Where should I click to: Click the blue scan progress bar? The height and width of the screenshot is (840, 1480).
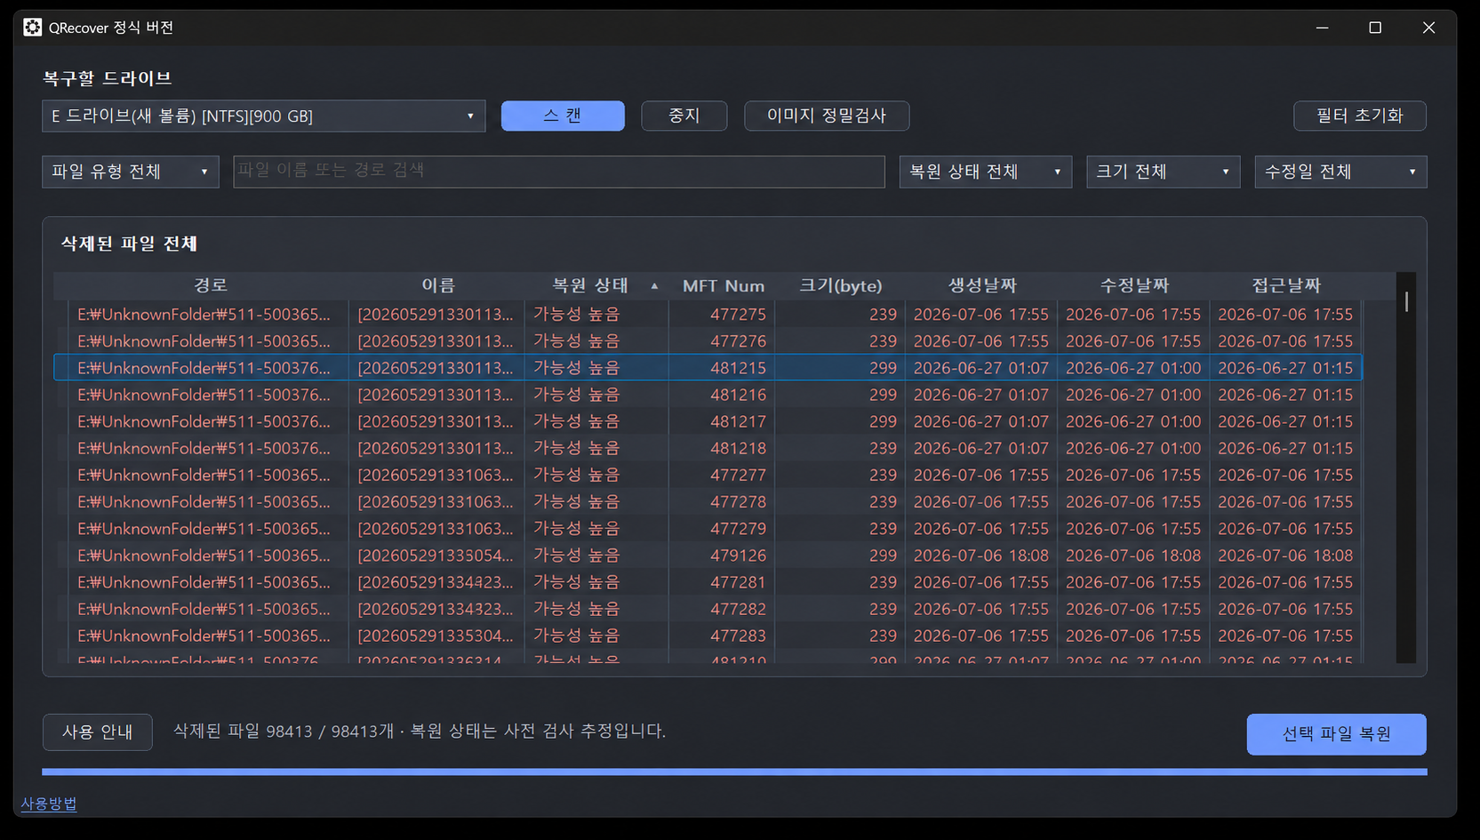(x=734, y=772)
